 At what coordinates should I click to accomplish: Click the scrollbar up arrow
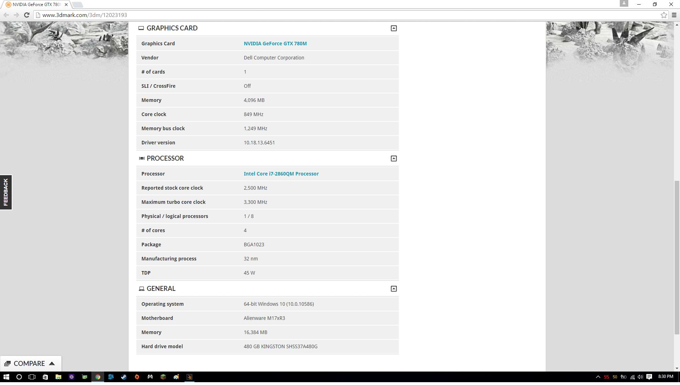pos(677,25)
